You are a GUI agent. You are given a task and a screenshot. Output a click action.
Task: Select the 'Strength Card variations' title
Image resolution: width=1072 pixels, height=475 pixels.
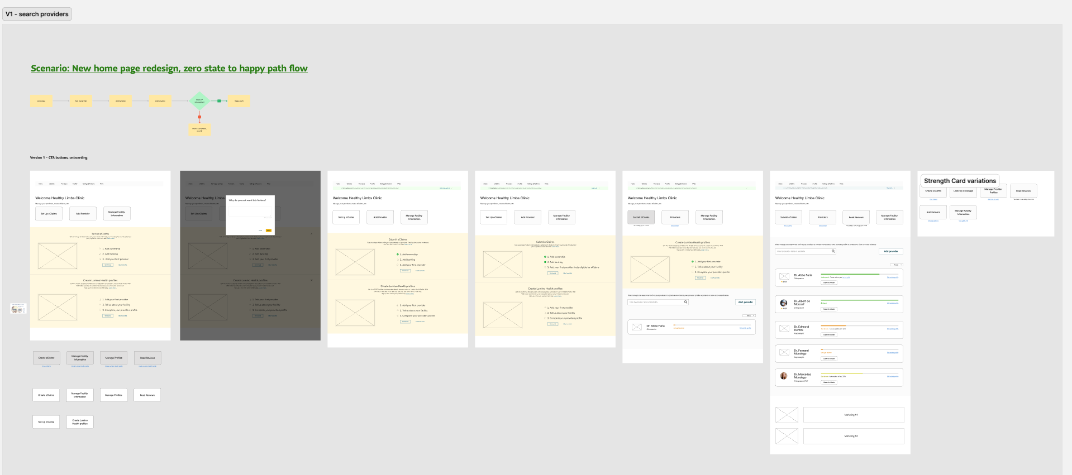(x=960, y=181)
